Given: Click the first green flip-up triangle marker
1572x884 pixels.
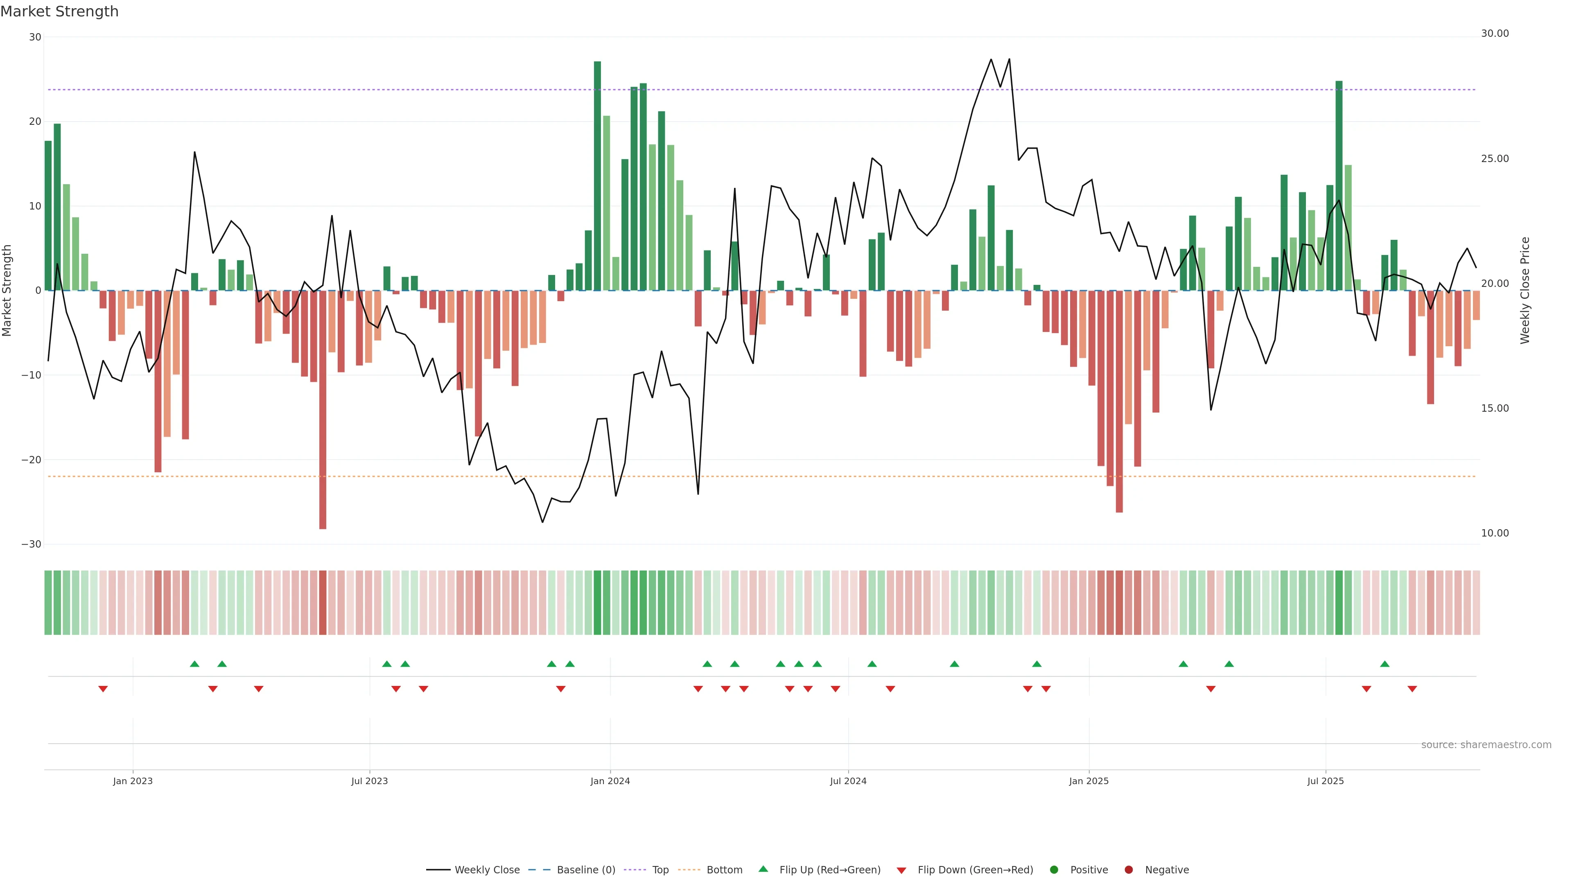Looking at the screenshot, I should pyautogui.click(x=195, y=664).
